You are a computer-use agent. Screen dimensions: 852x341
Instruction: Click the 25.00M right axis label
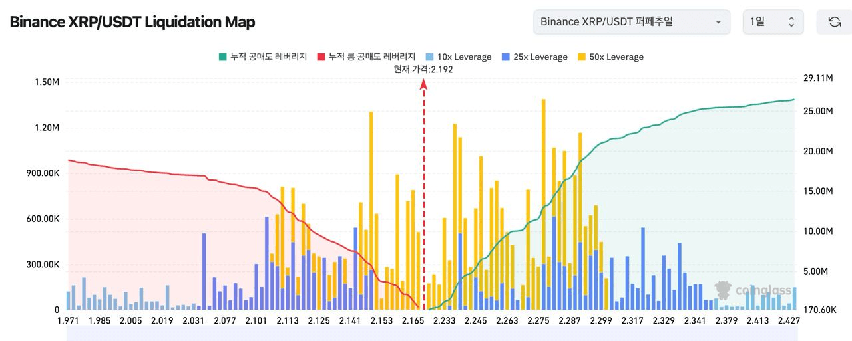tap(818, 111)
